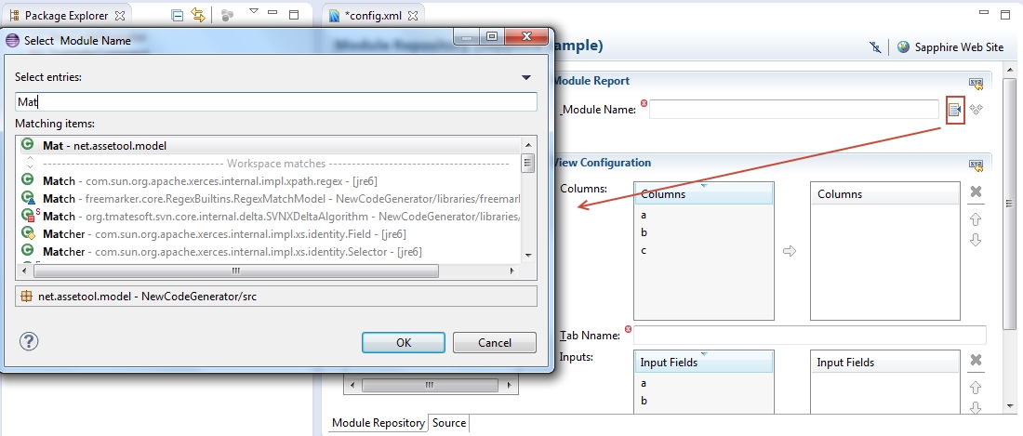1023x436 pixels.
Task: Click the right Columns list header
Action: coord(885,194)
